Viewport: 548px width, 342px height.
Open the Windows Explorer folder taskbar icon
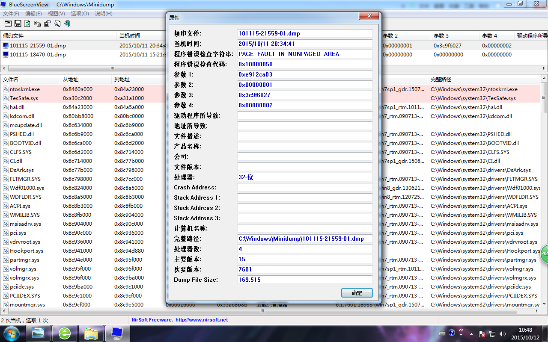(91, 333)
